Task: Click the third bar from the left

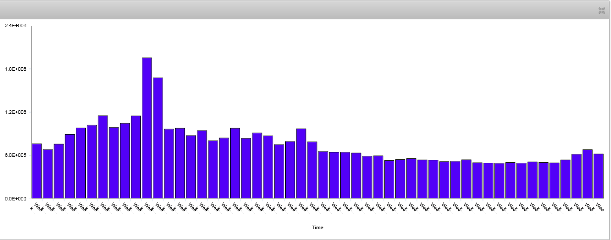Action: 59,171
